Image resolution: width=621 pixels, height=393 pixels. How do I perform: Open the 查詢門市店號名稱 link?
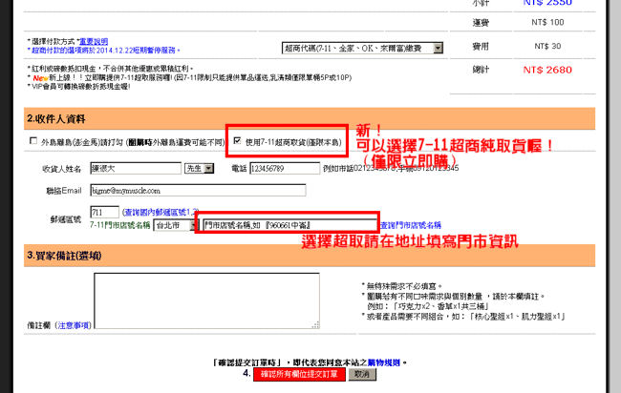(411, 225)
